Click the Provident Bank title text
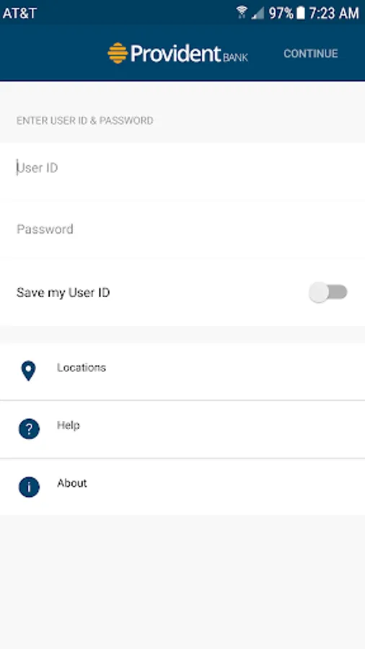The image size is (365, 649). 189,54
